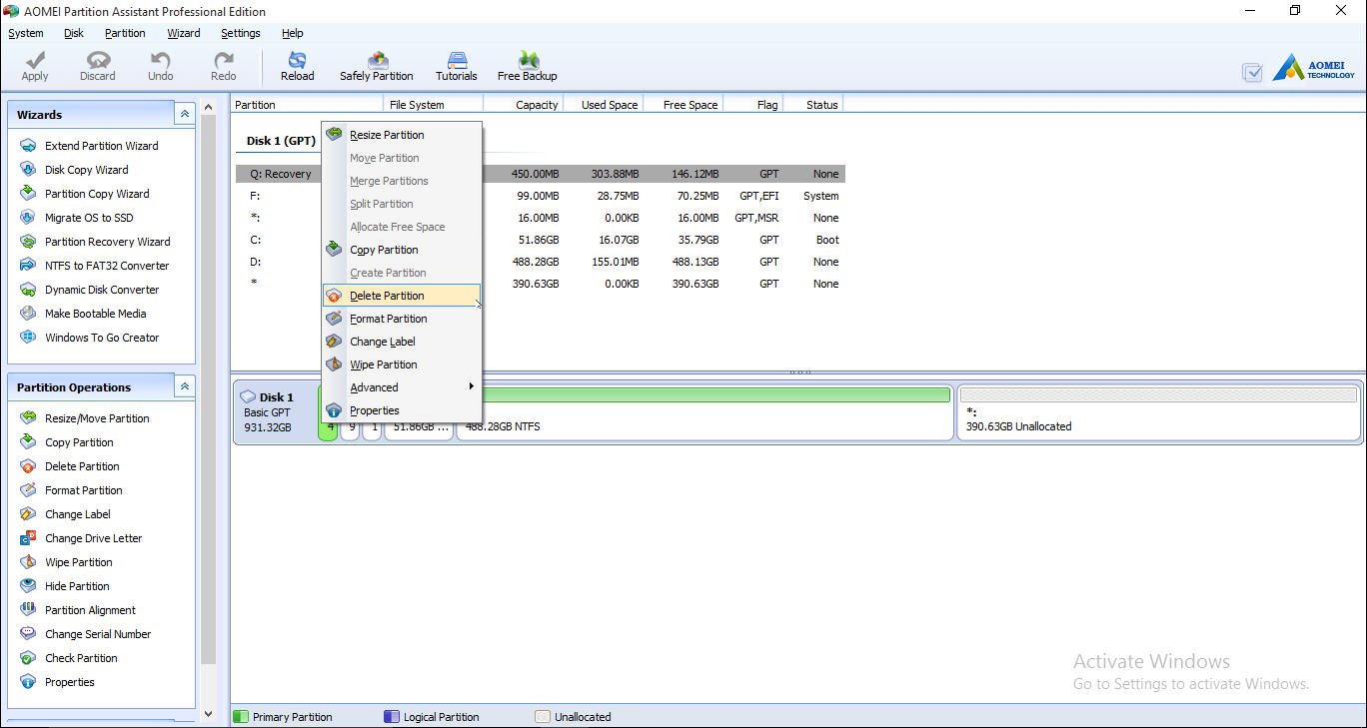
Task: Click sidebar scrollbar up arrow
Action: coord(208,107)
